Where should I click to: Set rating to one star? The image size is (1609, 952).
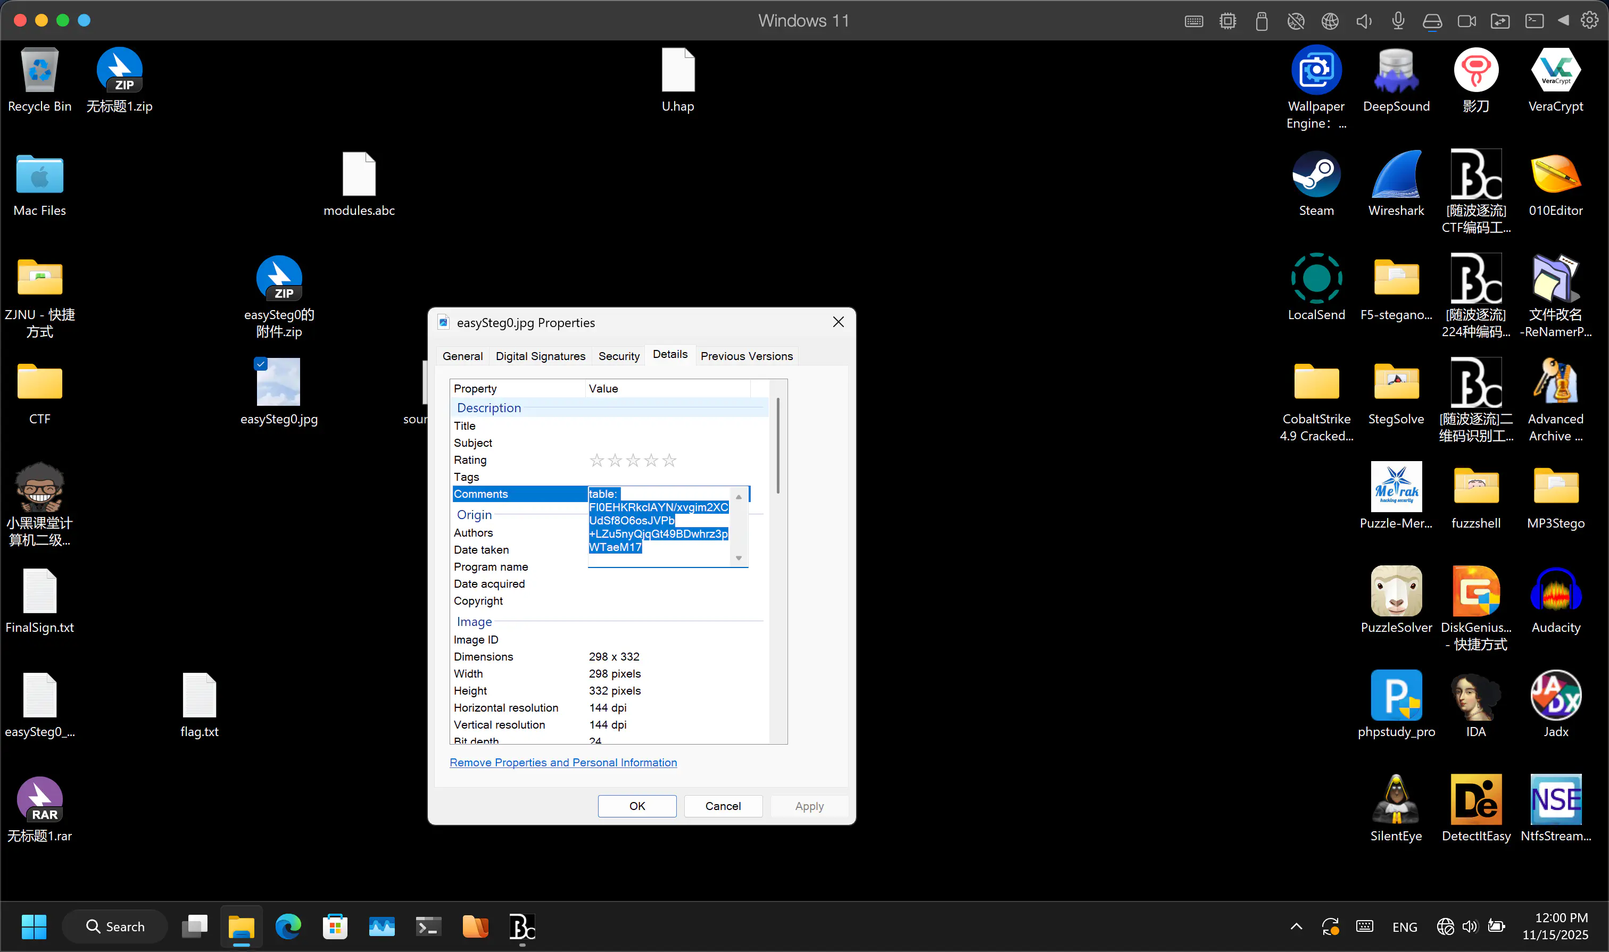(596, 460)
